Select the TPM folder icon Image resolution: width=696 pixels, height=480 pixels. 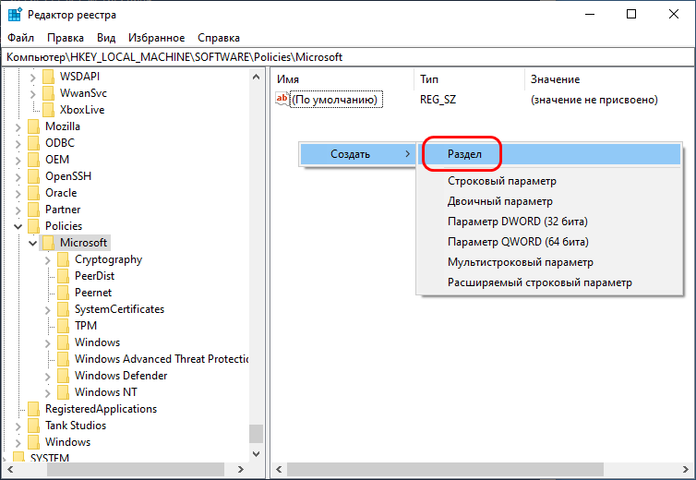[64, 326]
